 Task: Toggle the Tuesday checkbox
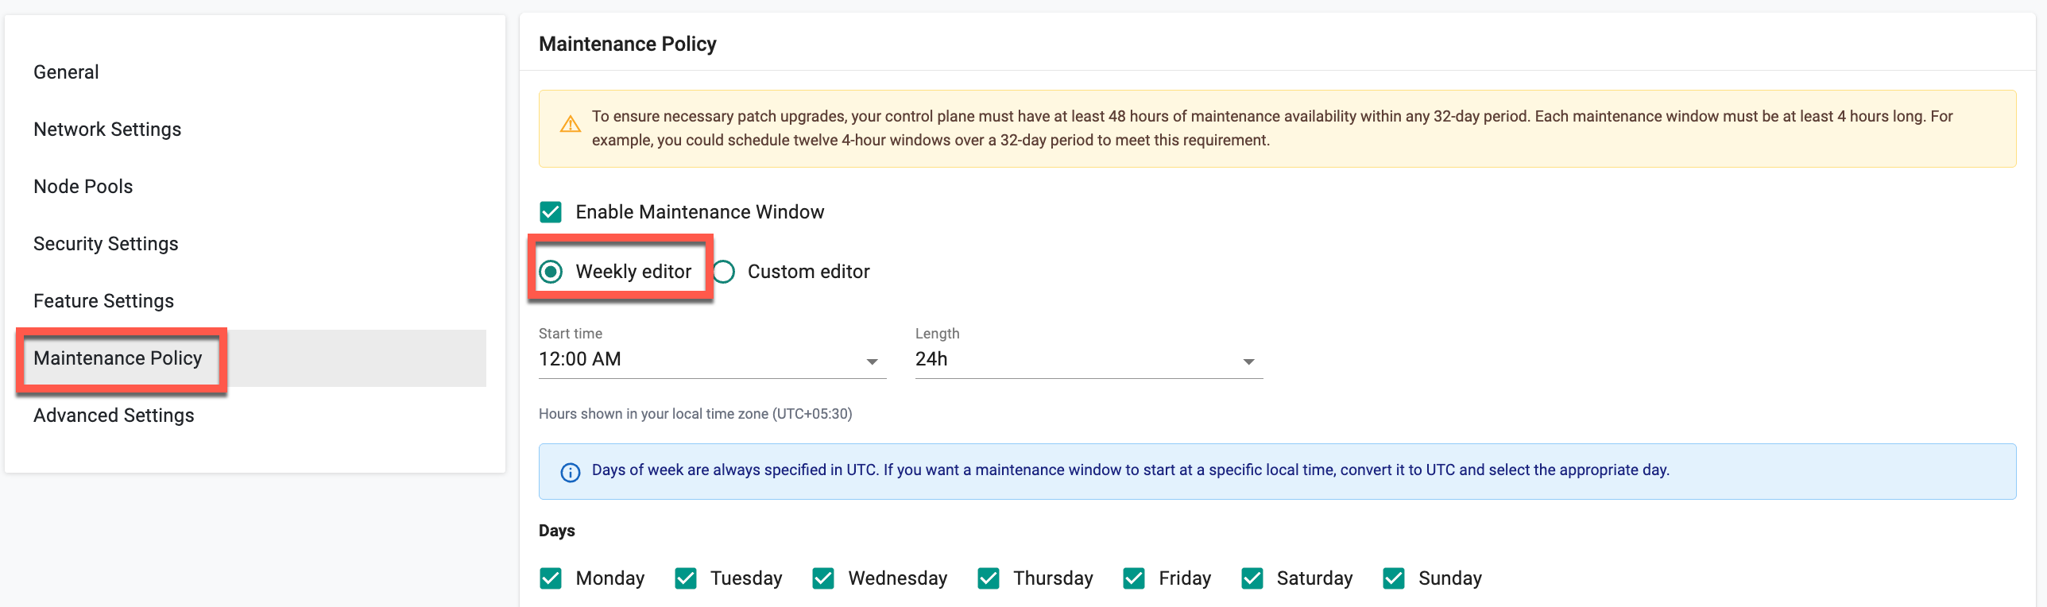tap(686, 578)
